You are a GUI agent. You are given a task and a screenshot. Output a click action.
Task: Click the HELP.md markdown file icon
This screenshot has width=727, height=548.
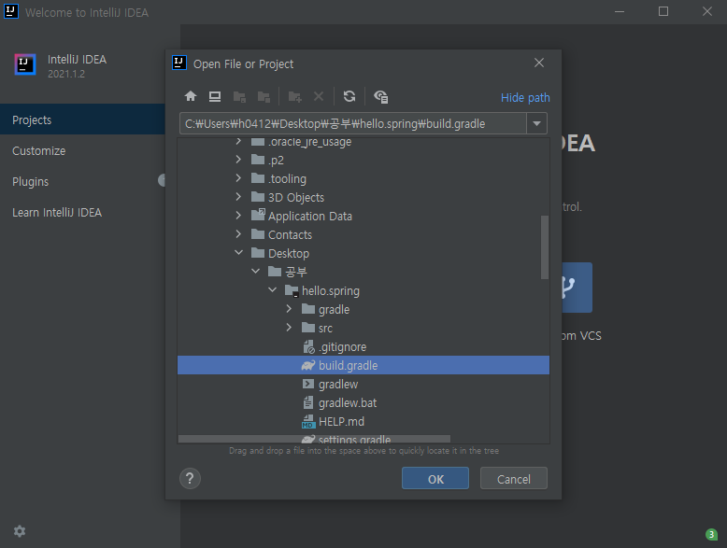pyautogui.click(x=307, y=422)
